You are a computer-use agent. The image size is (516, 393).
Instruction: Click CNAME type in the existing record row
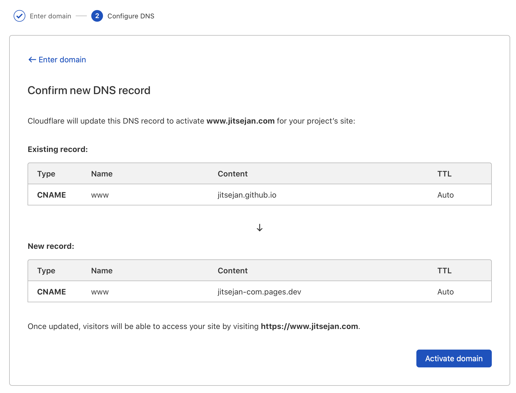click(x=51, y=195)
